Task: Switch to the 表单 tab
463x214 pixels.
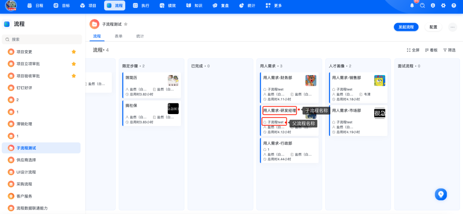Action: (118, 36)
